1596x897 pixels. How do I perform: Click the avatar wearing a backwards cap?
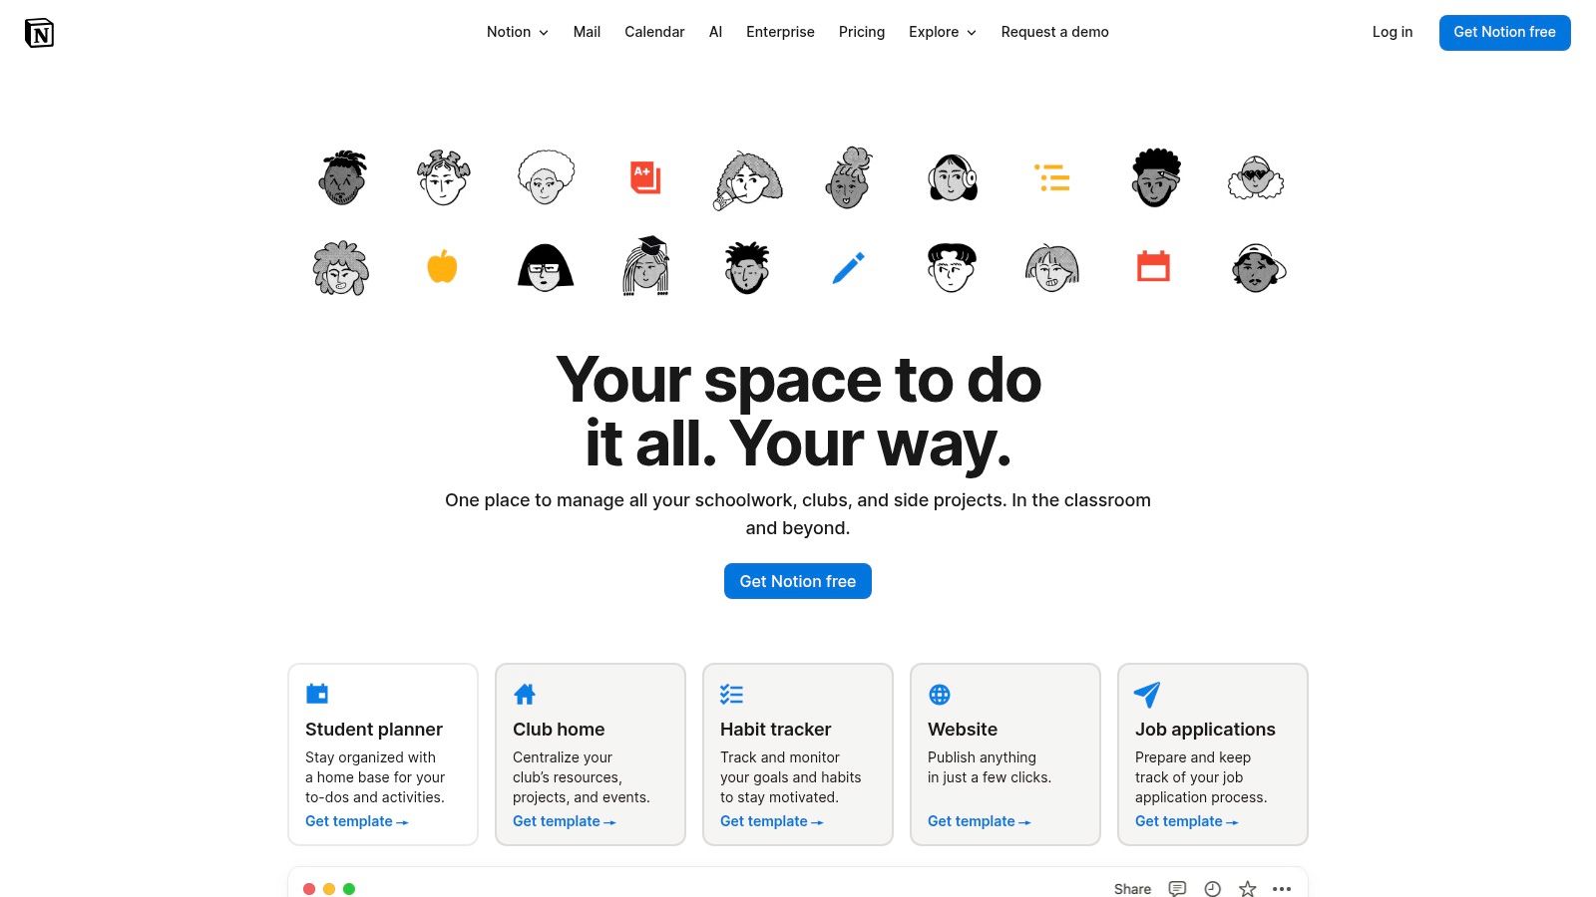click(1259, 267)
